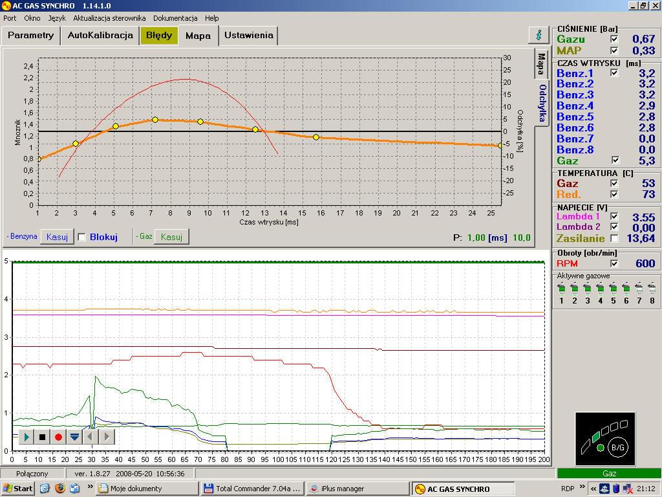The image size is (662, 497).
Task: Click gas injector 6 icon
Action: point(626,289)
